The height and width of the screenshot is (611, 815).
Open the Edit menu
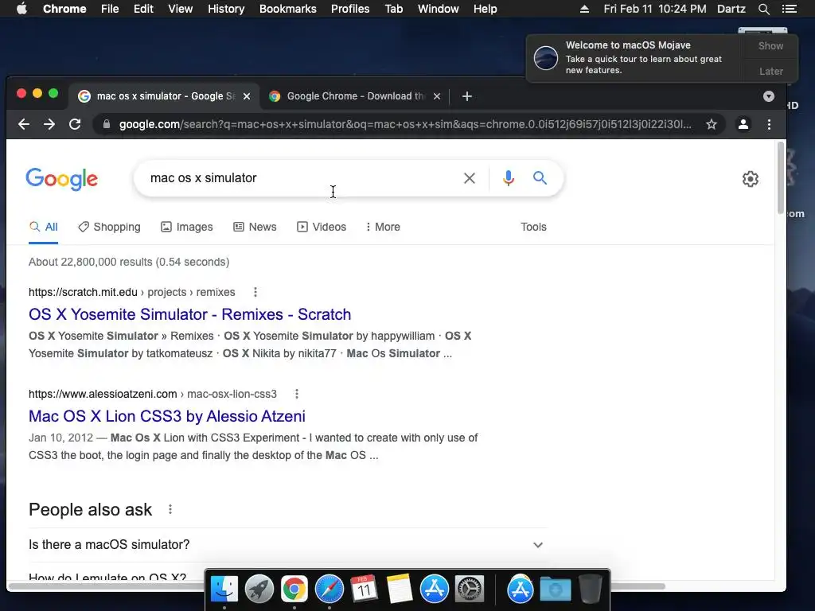[x=143, y=9]
